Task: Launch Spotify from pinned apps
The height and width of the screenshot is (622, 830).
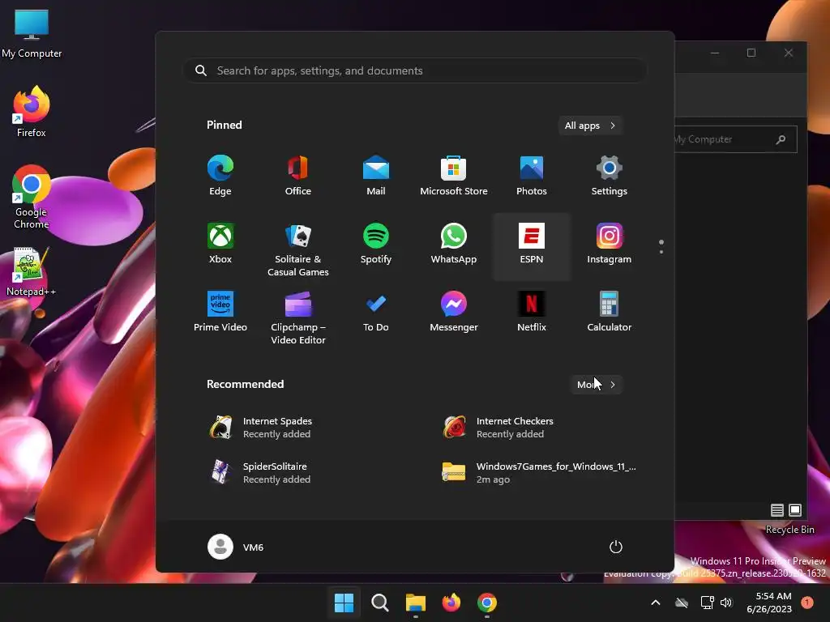Action: click(376, 245)
